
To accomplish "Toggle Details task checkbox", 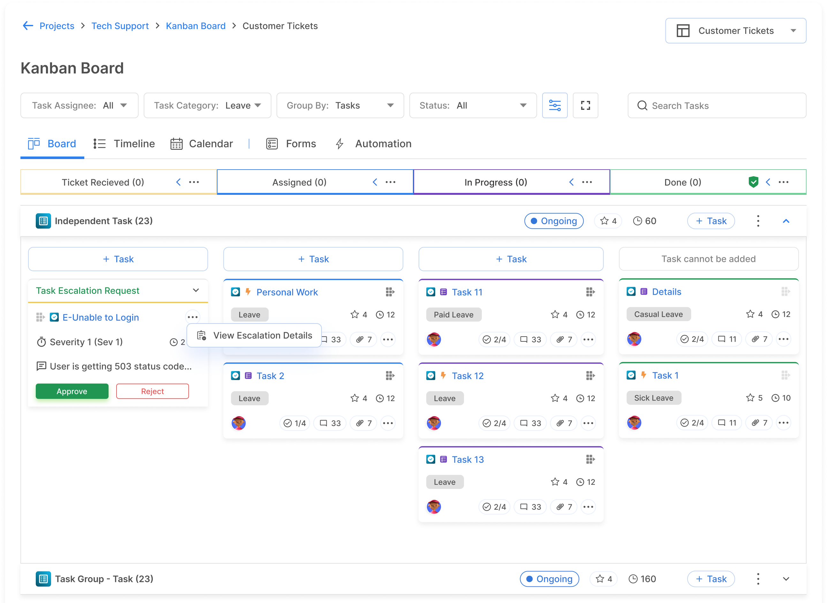I will pos(631,291).
